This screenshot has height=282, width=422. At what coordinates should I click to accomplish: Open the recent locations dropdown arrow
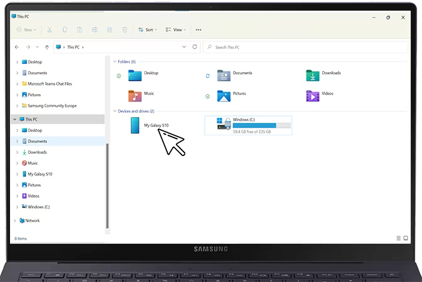pyautogui.click(x=37, y=47)
